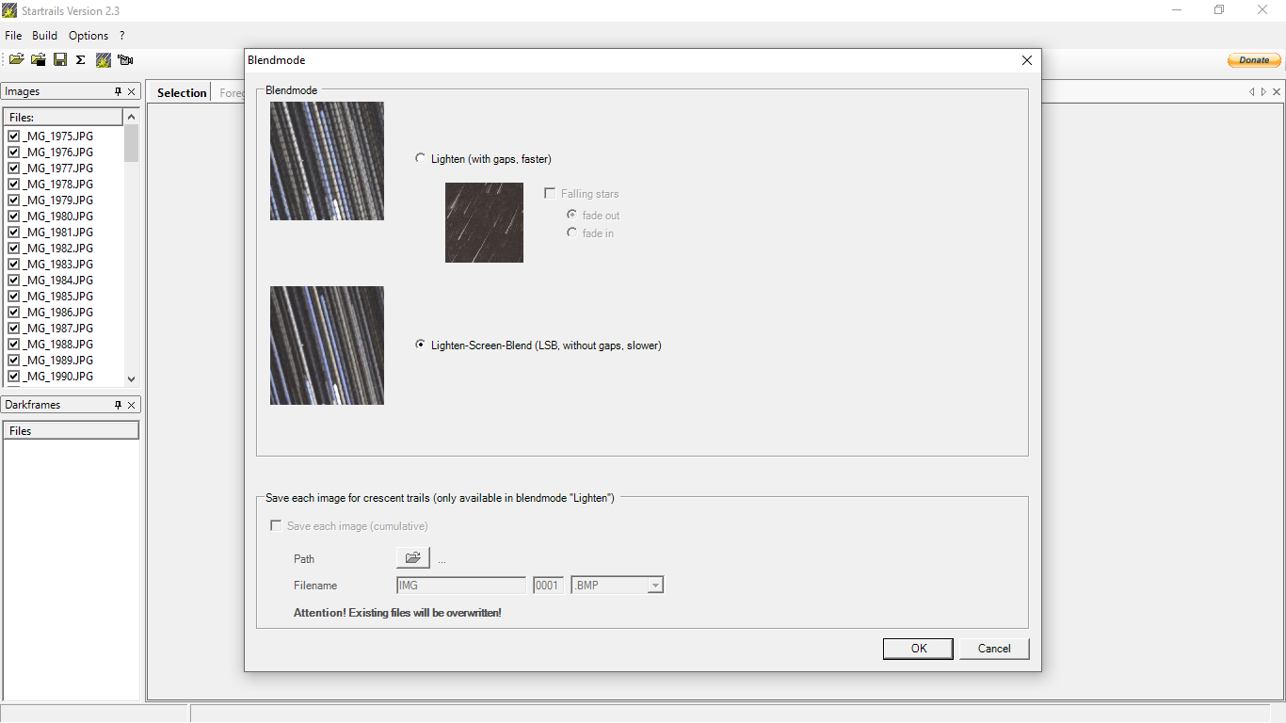
Task: Switch to the Selection tab
Action: [x=182, y=92]
